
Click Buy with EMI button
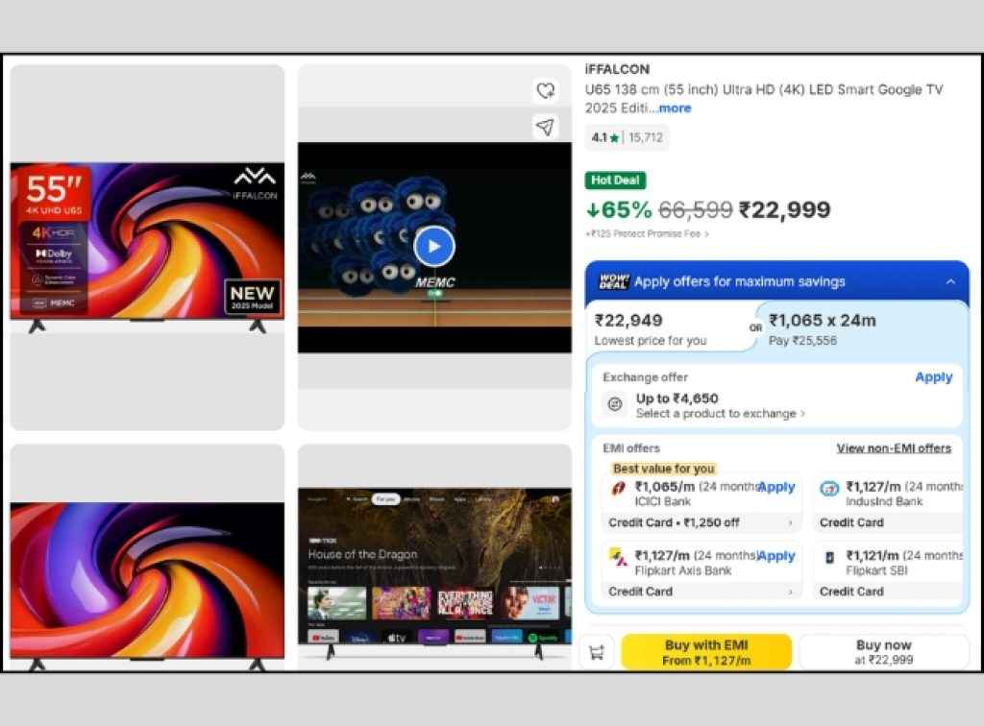pyautogui.click(x=706, y=652)
